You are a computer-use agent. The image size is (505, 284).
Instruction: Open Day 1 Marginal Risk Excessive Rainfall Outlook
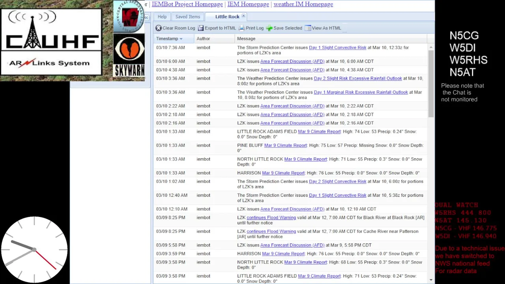361,92
